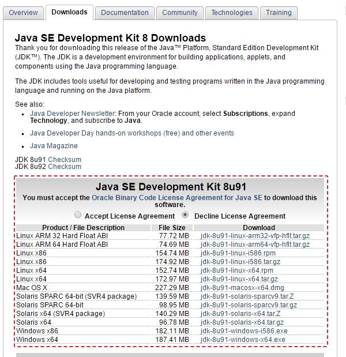This screenshot has width=346, height=357.
Task: Click the Java SE Development Kit 8u91 heading
Action: point(171,187)
